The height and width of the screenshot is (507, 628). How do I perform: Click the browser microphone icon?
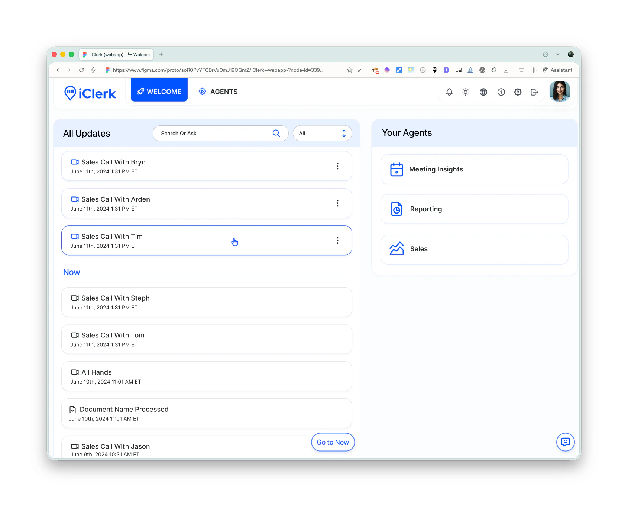tap(93, 70)
